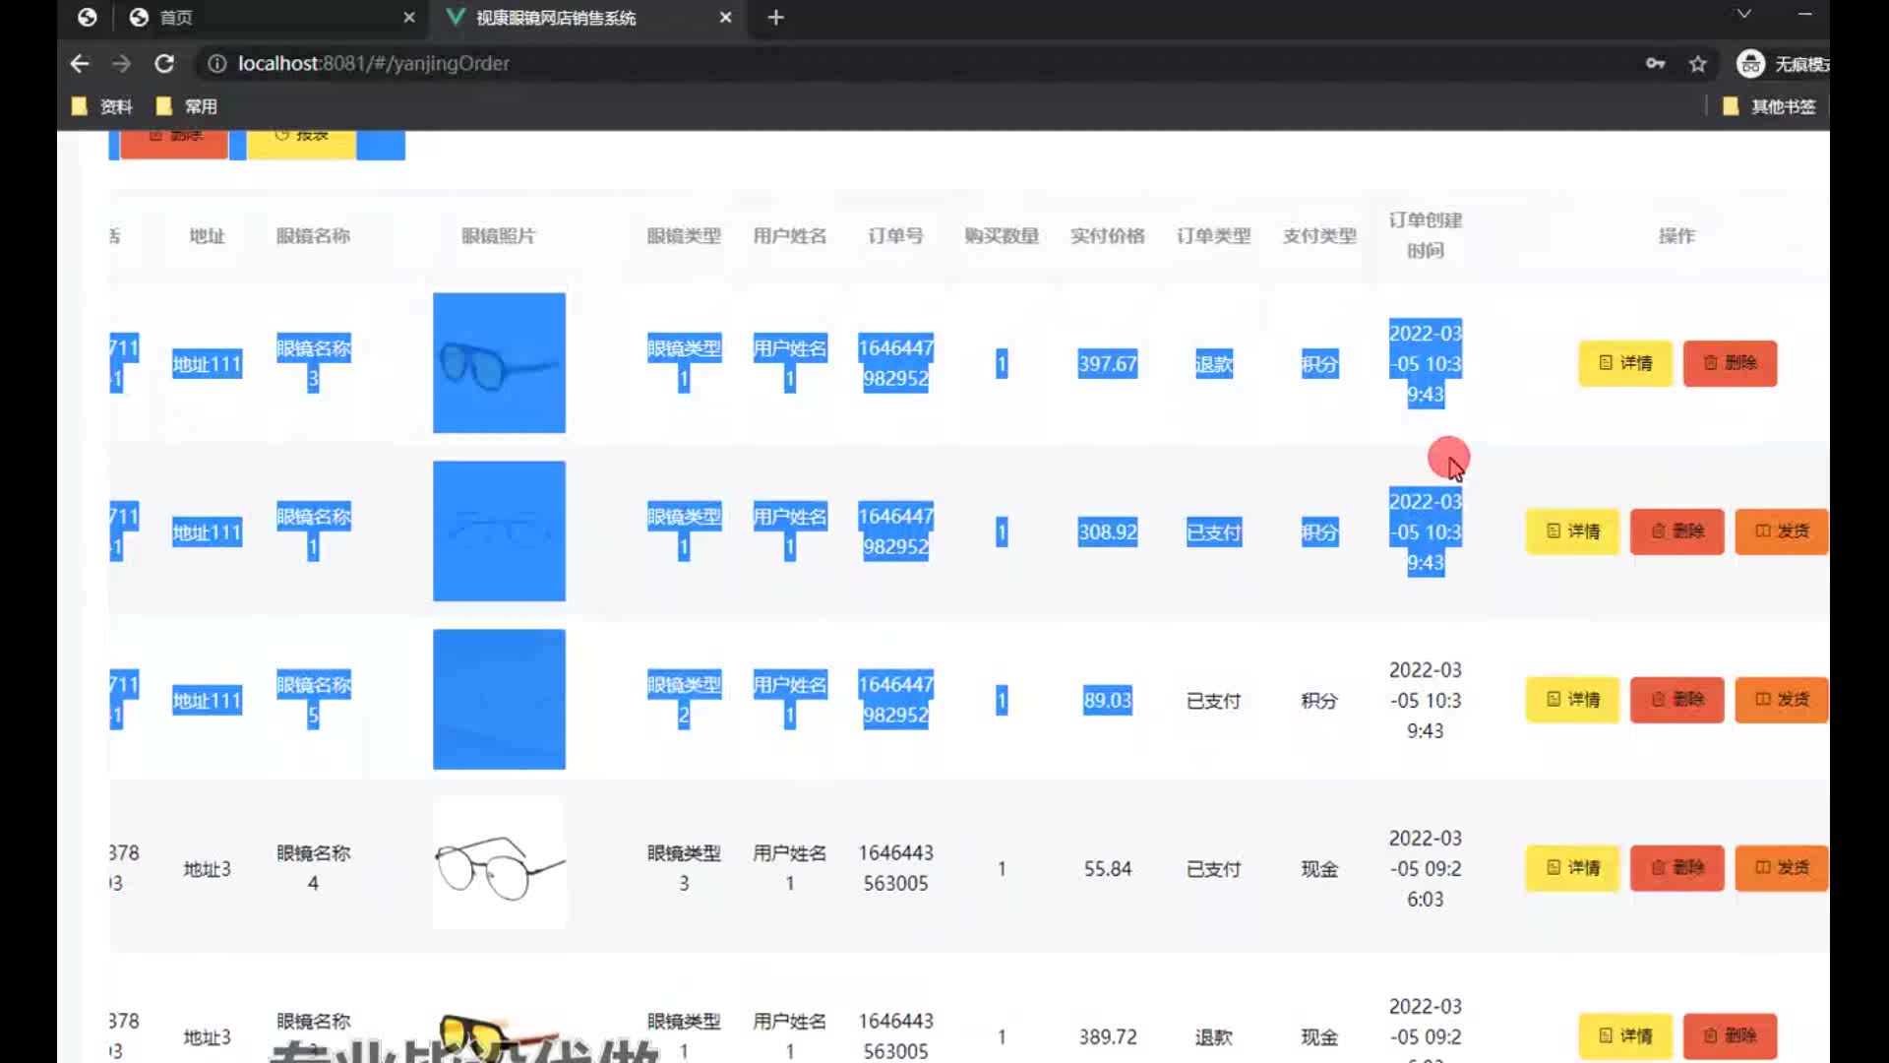Click the browser forward arrow
Image resolution: width=1889 pixels, height=1063 pixels.
point(121,64)
